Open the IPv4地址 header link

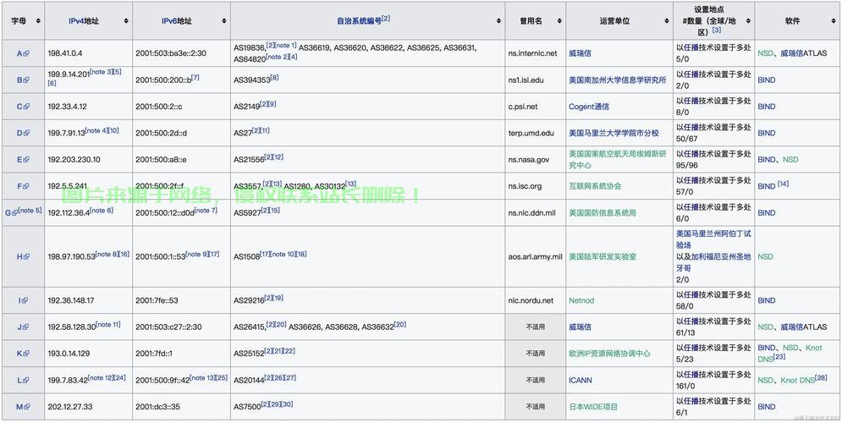pos(85,21)
